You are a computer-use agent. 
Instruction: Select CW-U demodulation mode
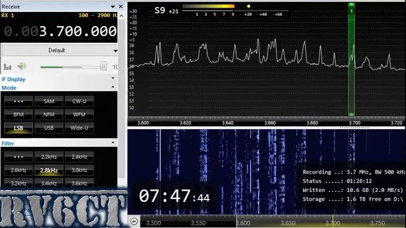pos(79,101)
